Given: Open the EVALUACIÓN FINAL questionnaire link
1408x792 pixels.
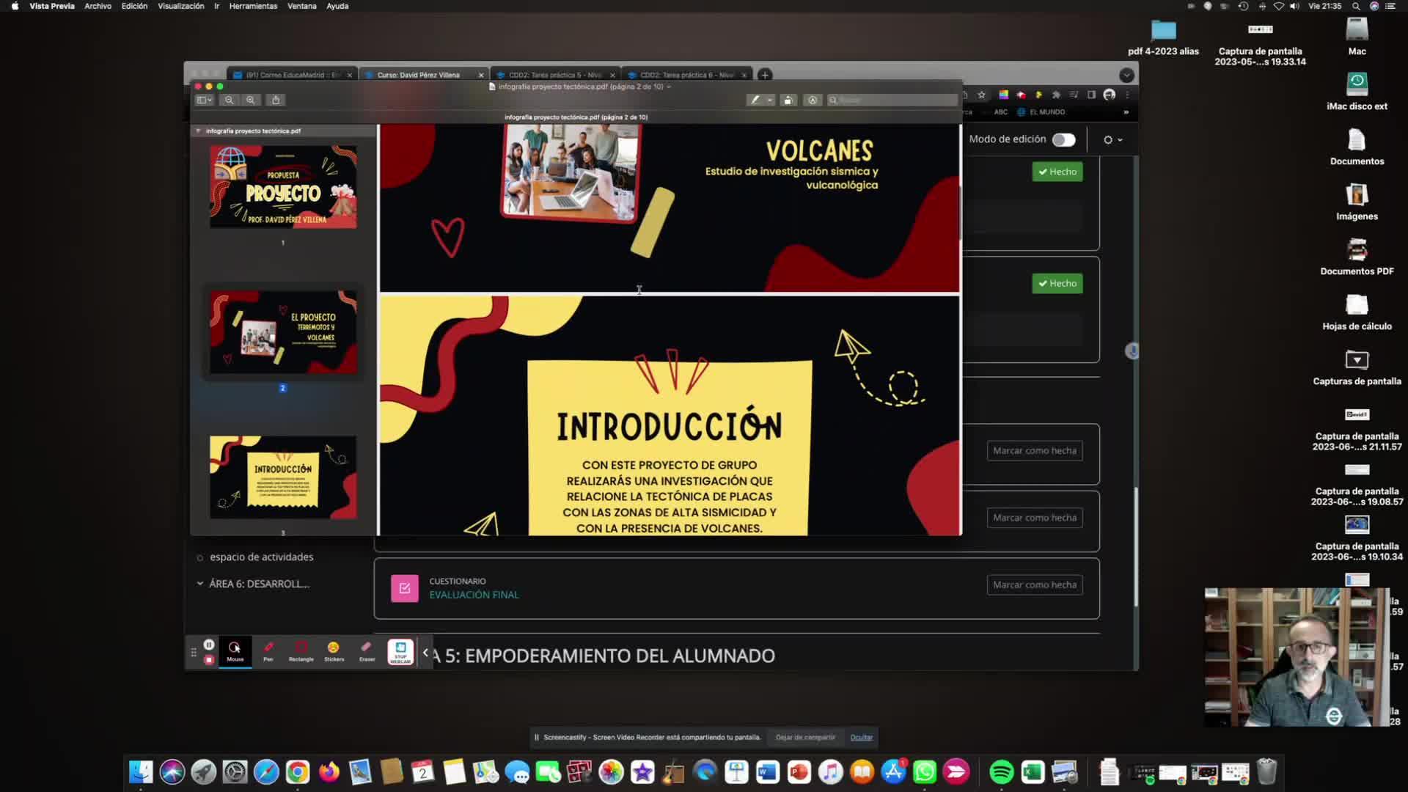Looking at the screenshot, I should (x=474, y=595).
